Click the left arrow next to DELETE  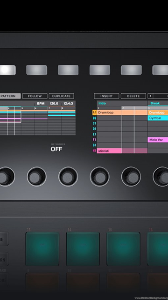coord(150,96)
